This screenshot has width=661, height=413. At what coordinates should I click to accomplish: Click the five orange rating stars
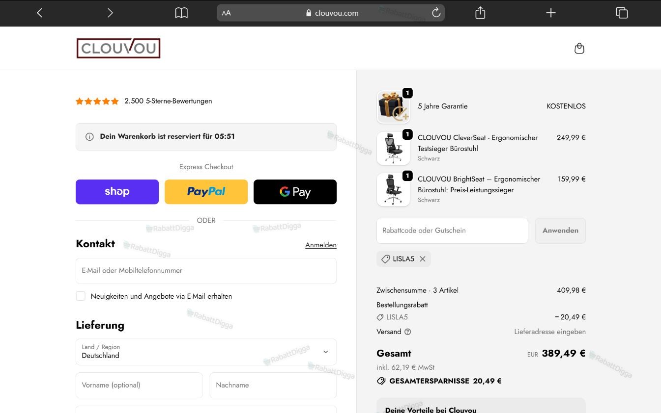click(97, 101)
